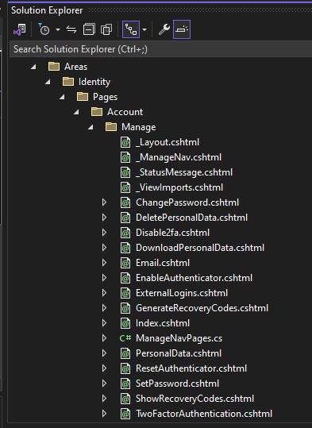The width and height of the screenshot is (312, 428).
Task: Open Pending Changes Filter dropdown arrow
Action: click(58, 29)
